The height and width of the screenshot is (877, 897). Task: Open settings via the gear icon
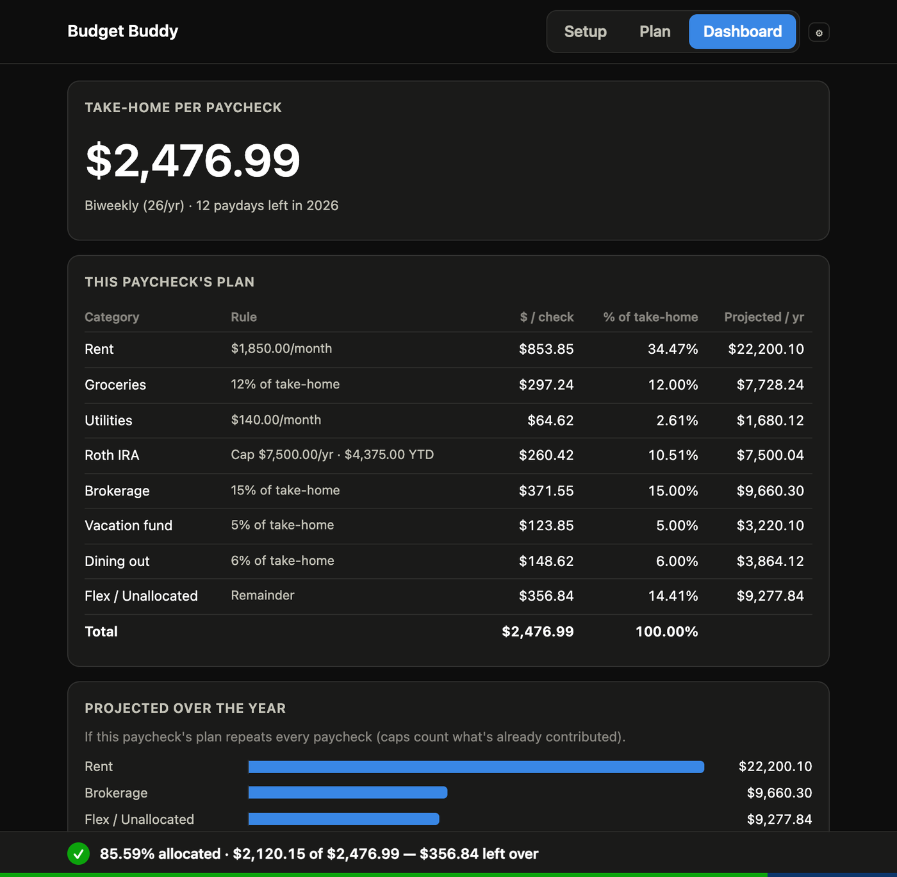819,32
